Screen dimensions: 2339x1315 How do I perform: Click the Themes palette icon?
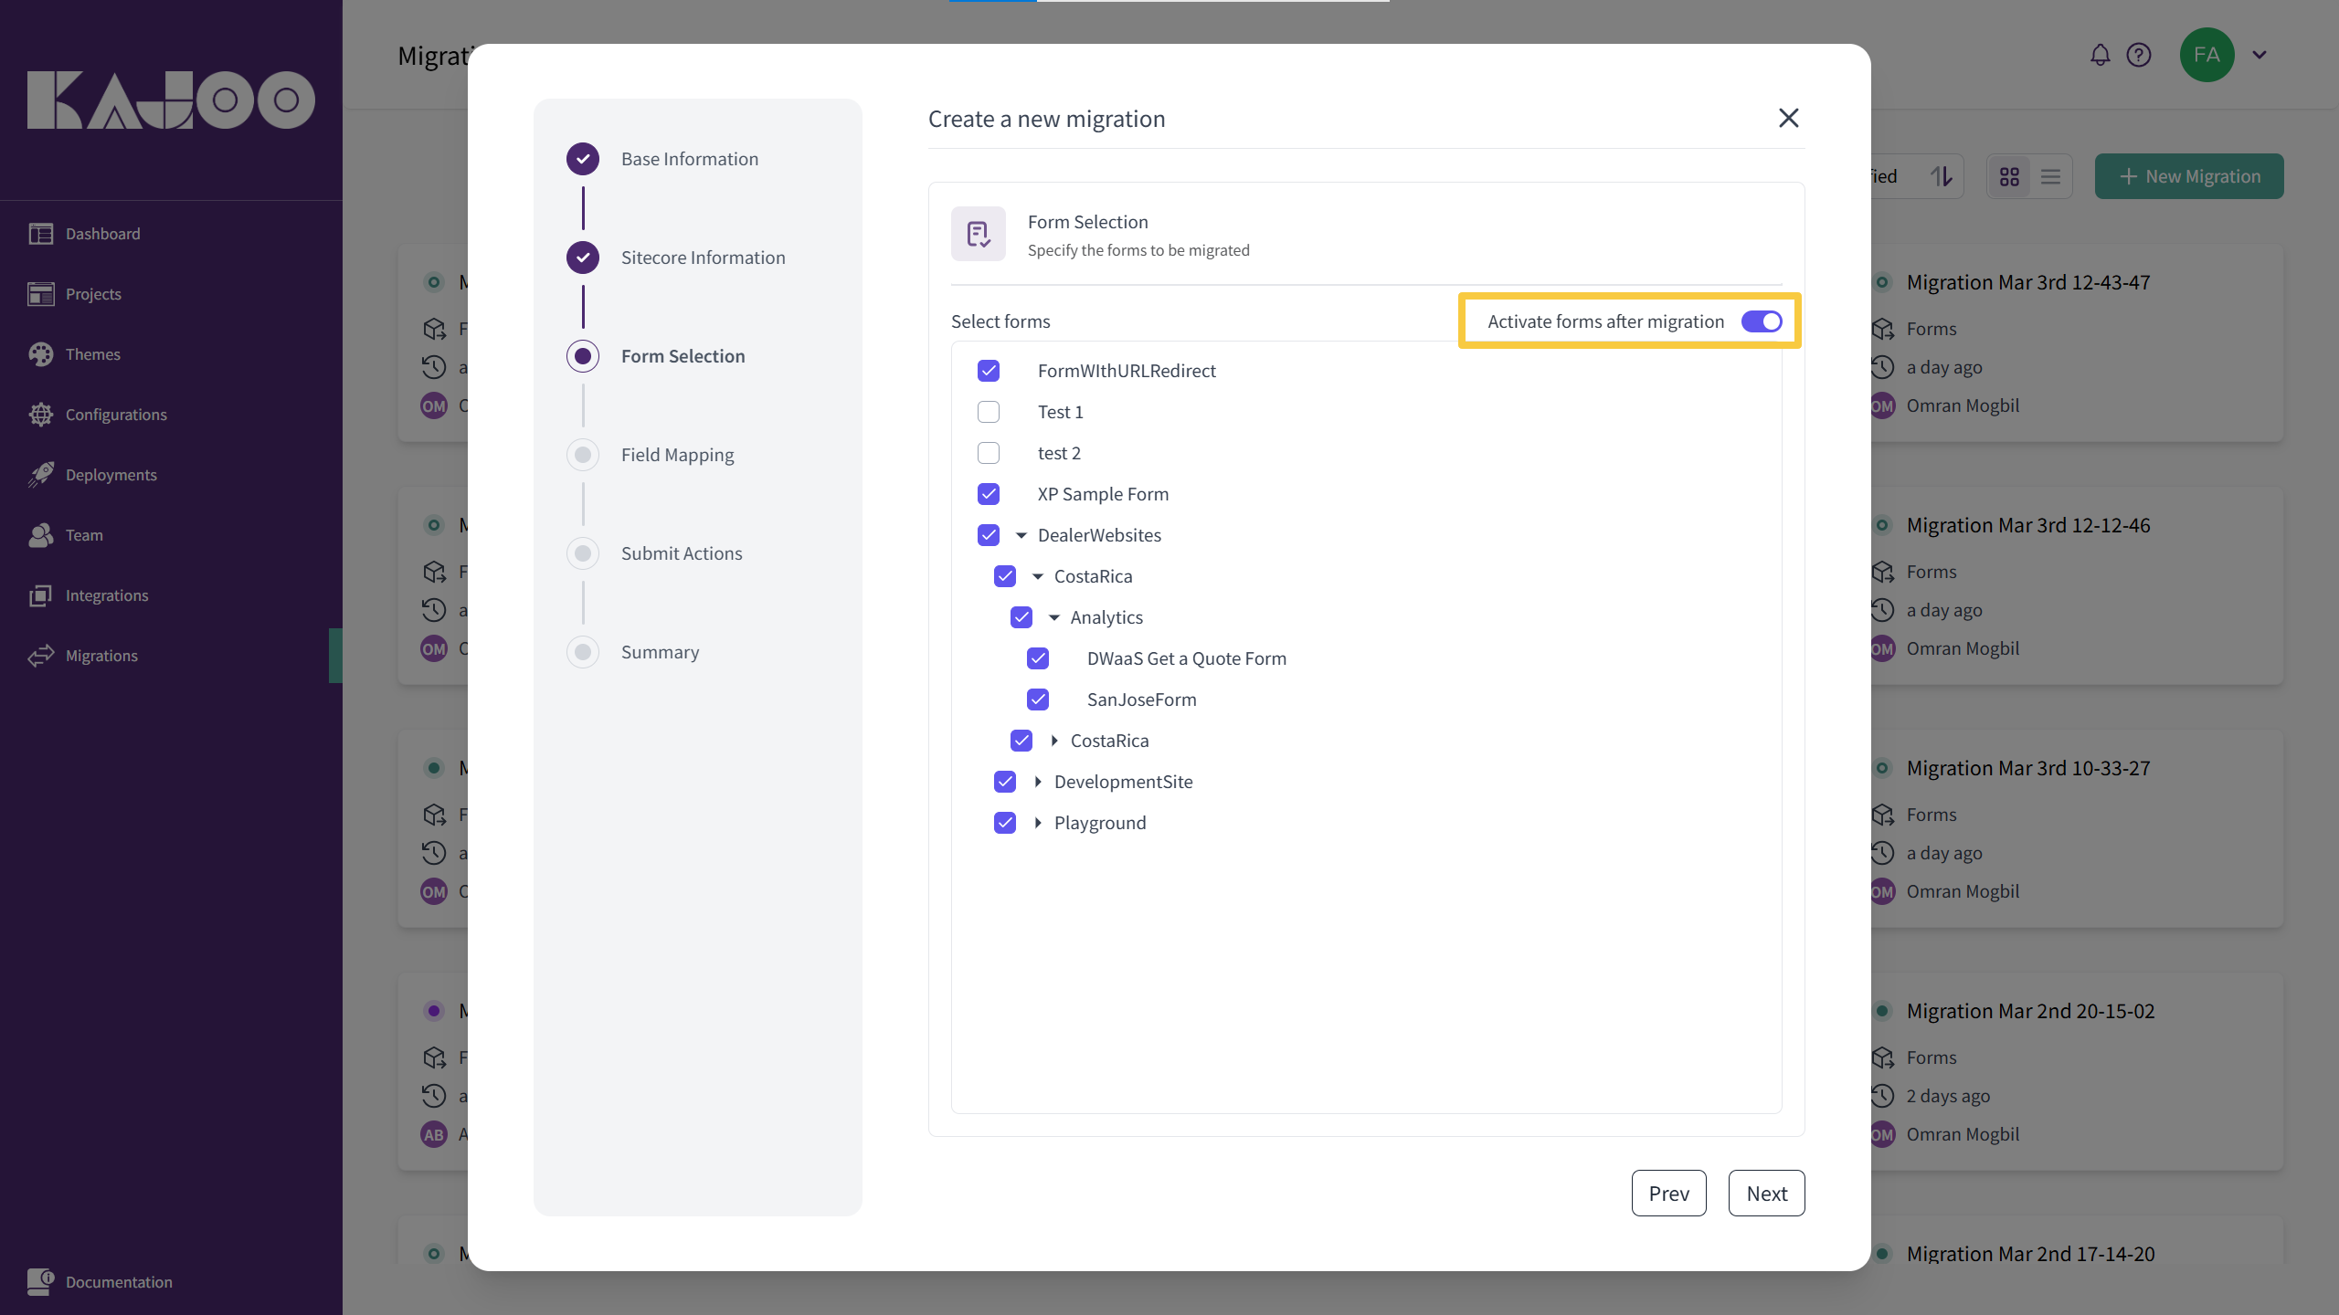(x=41, y=354)
